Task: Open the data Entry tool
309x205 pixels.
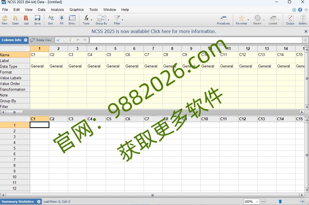Action: coord(72,20)
